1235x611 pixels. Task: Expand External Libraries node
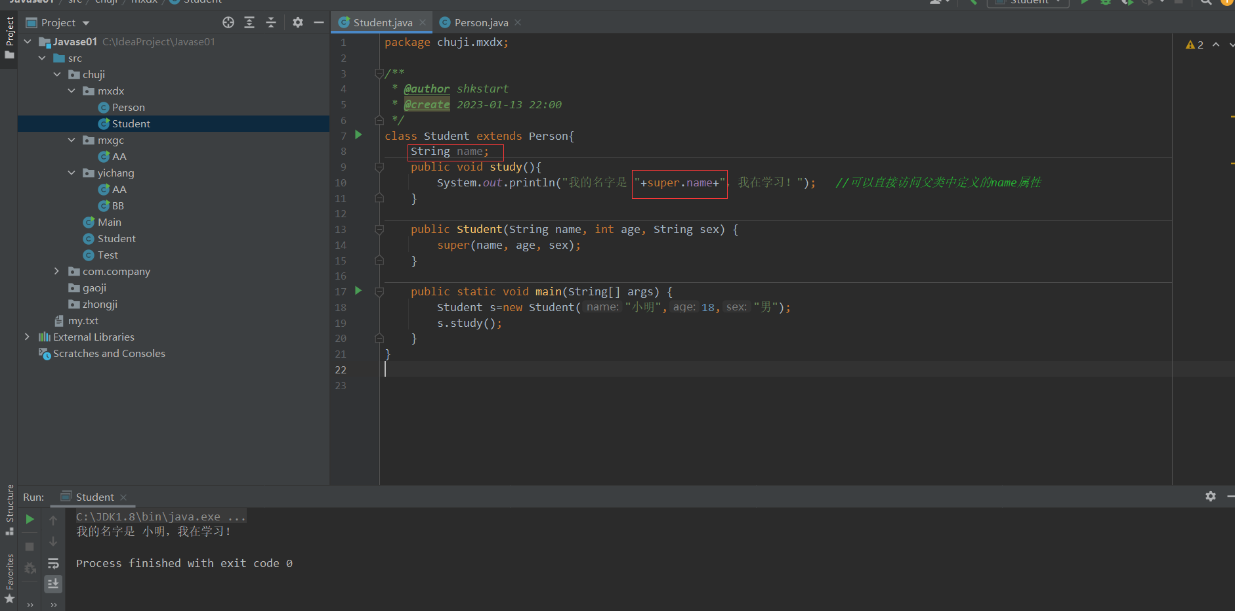pos(27,337)
